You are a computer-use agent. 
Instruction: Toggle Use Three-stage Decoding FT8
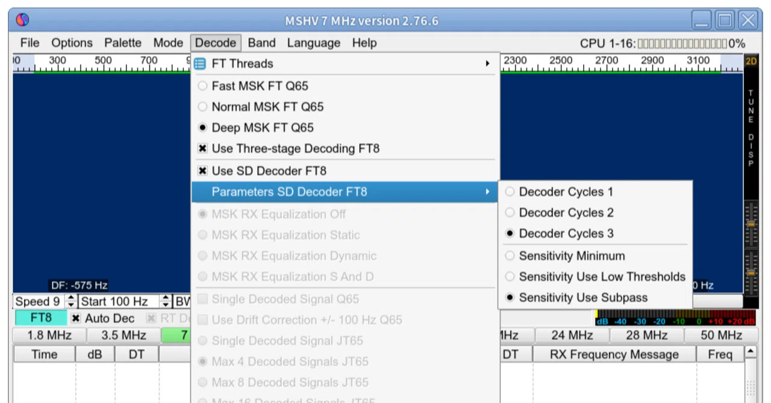(x=345, y=149)
